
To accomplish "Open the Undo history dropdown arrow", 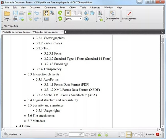I will 40,13.
